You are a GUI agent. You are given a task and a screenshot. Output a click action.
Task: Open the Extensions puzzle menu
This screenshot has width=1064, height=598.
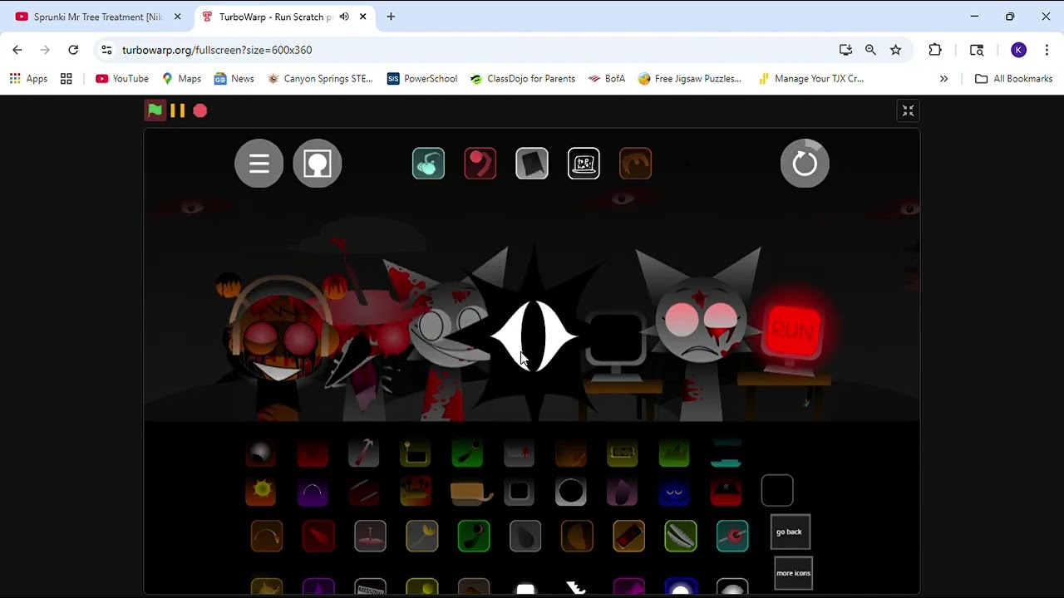(935, 50)
